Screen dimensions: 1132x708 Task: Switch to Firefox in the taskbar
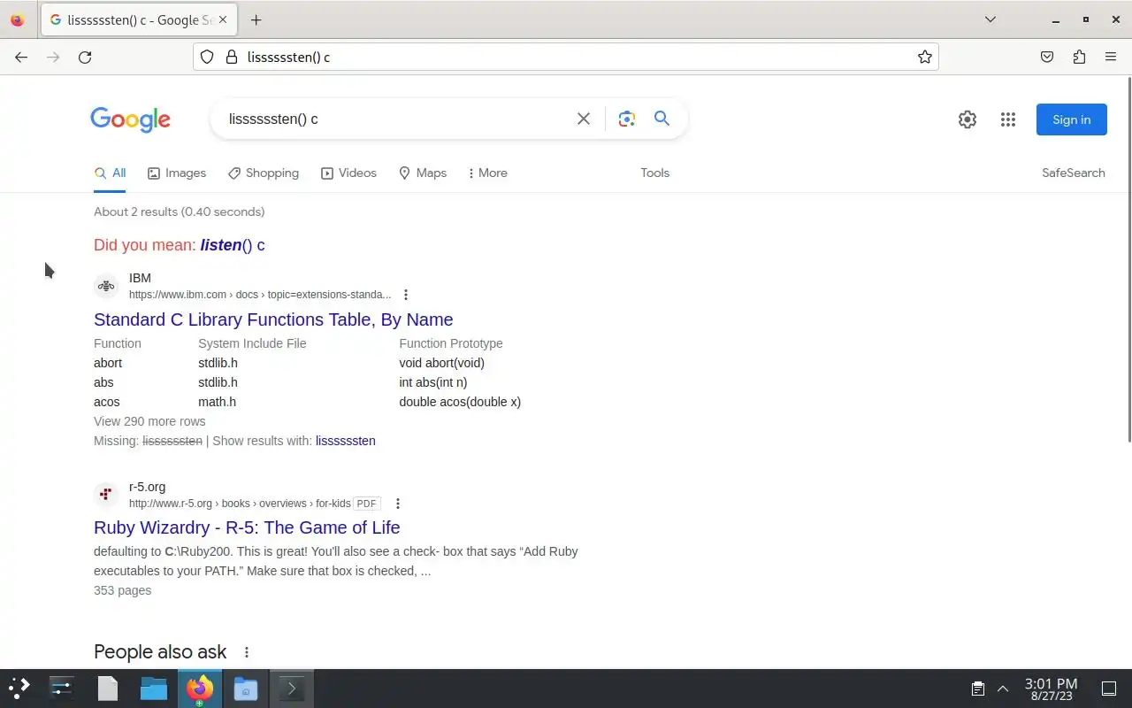pyautogui.click(x=200, y=689)
